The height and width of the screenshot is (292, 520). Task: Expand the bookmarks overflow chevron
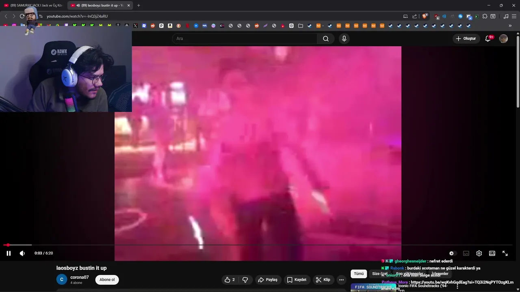pos(510,26)
